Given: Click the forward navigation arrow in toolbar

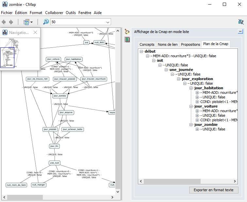Looking at the screenshot, I should point(11,22).
